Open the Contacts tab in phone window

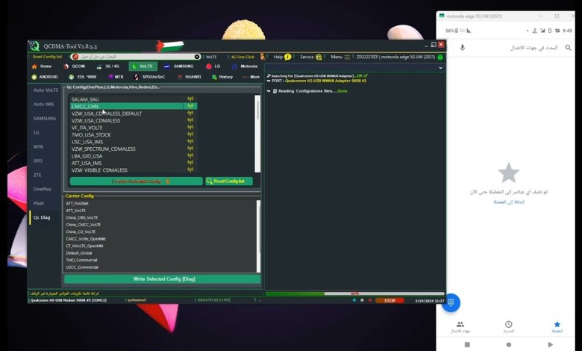tap(460, 327)
